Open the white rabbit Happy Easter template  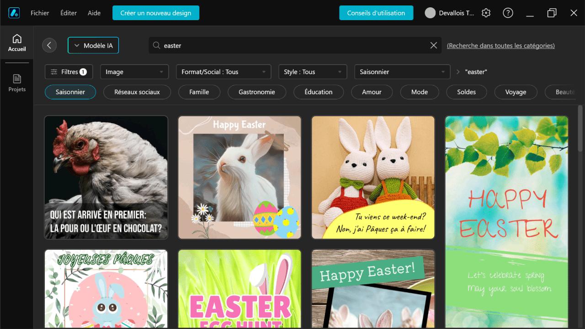pos(239,177)
